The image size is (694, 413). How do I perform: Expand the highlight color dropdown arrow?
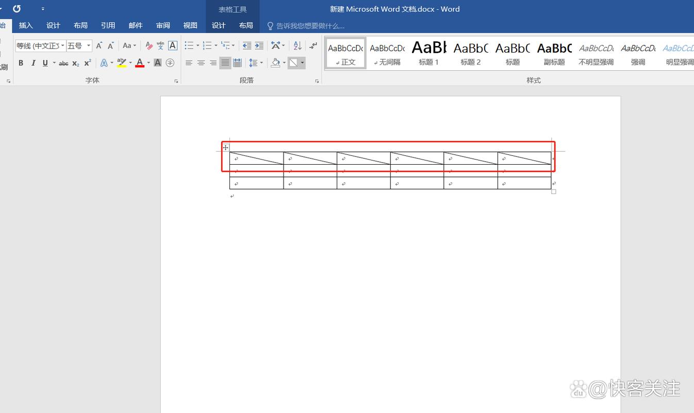pyautogui.click(x=130, y=63)
